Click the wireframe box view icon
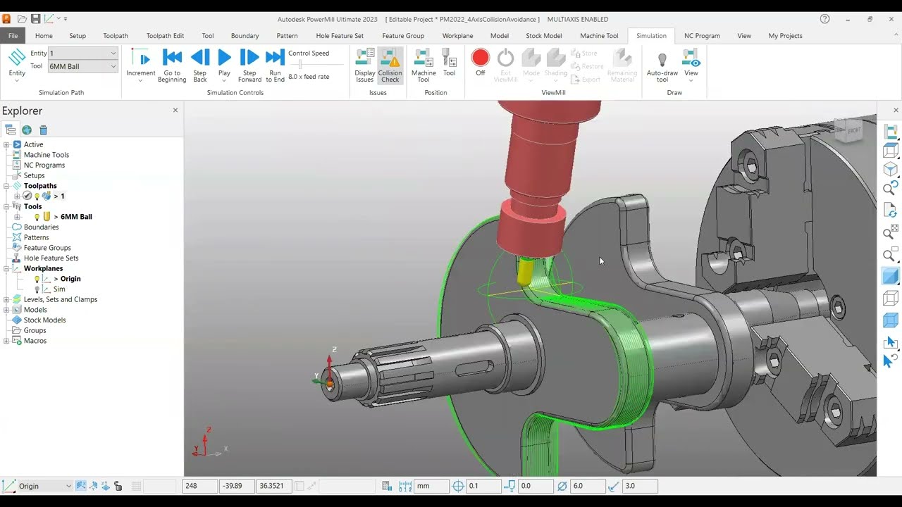This screenshot has width=902, height=507. tap(891, 150)
